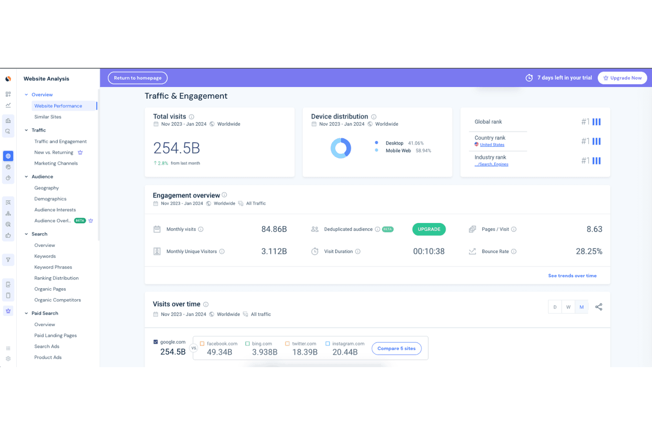Screen dimensions: 652x435
Task: Click the info icon next to Engagement overview
Action: [x=224, y=195]
